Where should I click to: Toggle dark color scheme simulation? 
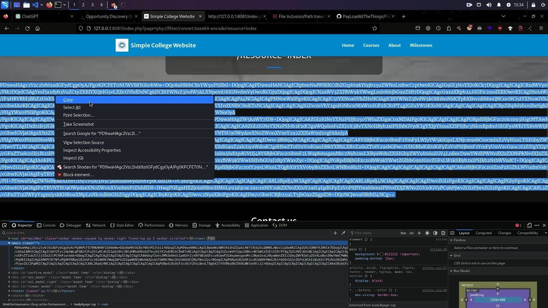pos(435,233)
